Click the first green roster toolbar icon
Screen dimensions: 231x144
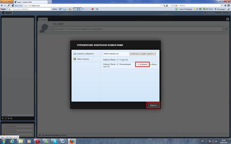click(3, 118)
